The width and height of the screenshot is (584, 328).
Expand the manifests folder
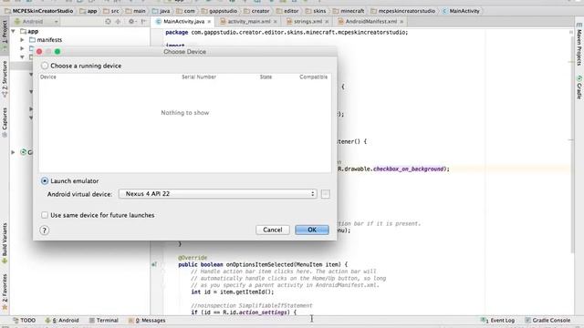(x=22, y=40)
